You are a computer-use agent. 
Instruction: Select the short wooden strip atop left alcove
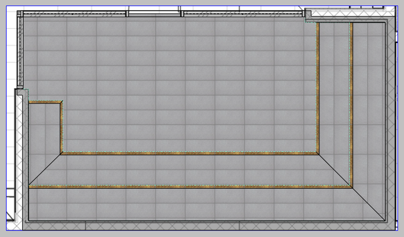pyautogui.click(x=46, y=102)
